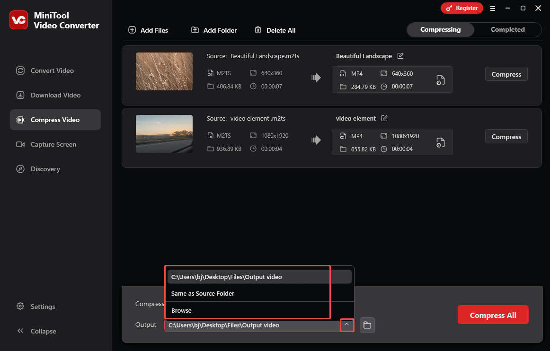
Task: Click MP4 format of video element
Action: [357, 136]
